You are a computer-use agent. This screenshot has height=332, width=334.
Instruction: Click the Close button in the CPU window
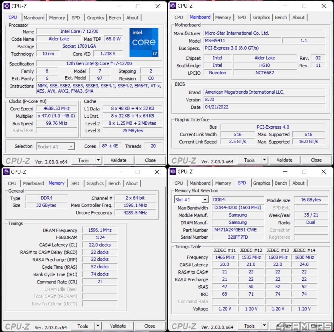150,160
